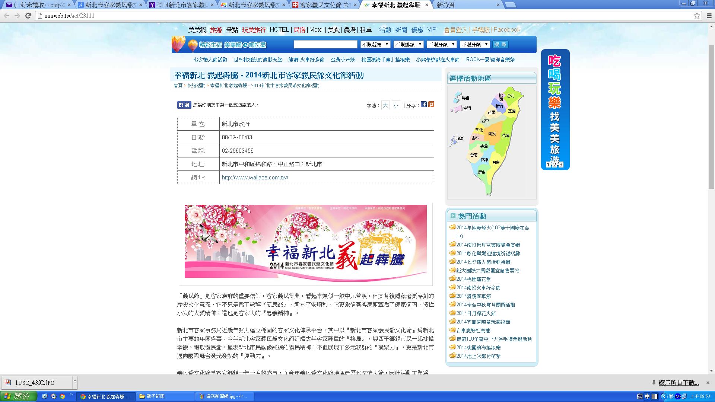
Task: Open the 僑務新聞網.jpg taskbar window
Action: pos(225,396)
